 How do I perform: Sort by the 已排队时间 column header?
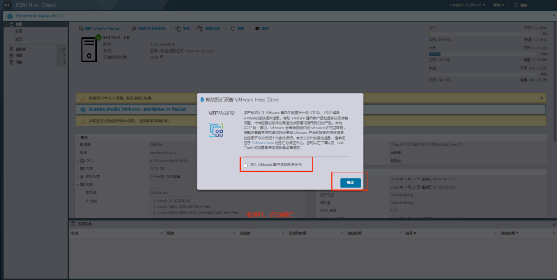[x=297, y=233]
